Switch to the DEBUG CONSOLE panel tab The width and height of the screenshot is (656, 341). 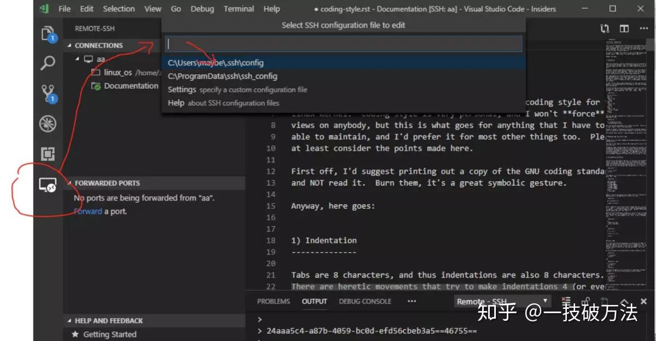365,301
